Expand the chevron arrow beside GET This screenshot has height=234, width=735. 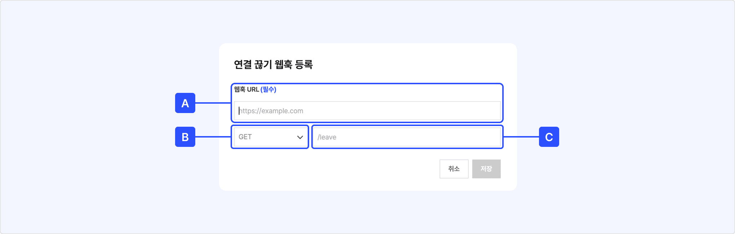pyautogui.click(x=300, y=137)
